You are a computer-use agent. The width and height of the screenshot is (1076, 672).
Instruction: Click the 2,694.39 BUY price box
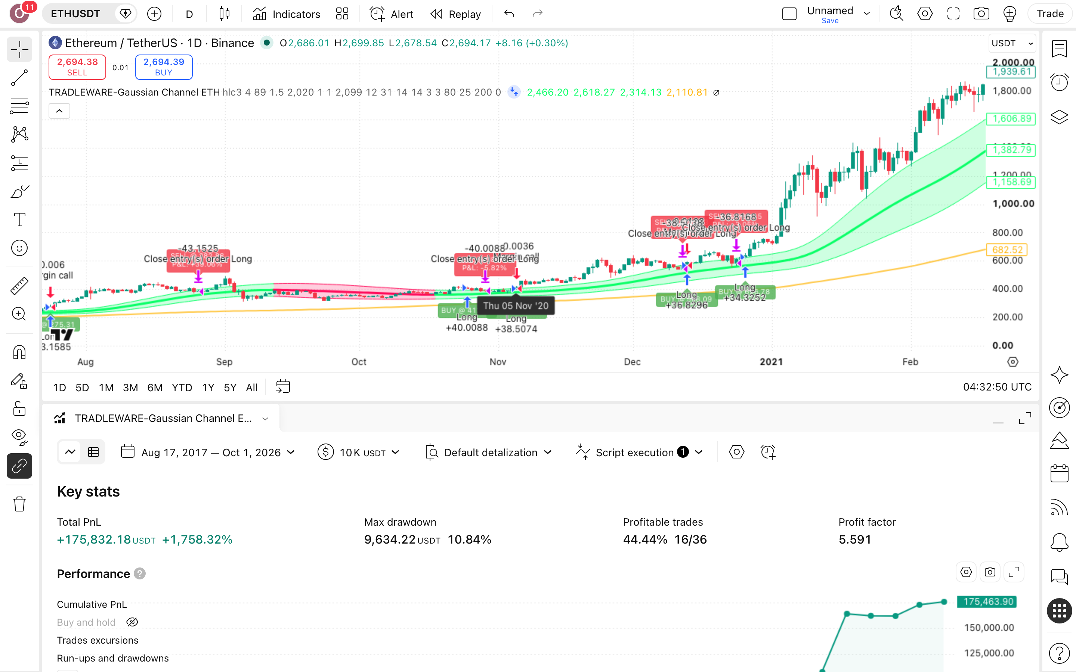coord(164,67)
